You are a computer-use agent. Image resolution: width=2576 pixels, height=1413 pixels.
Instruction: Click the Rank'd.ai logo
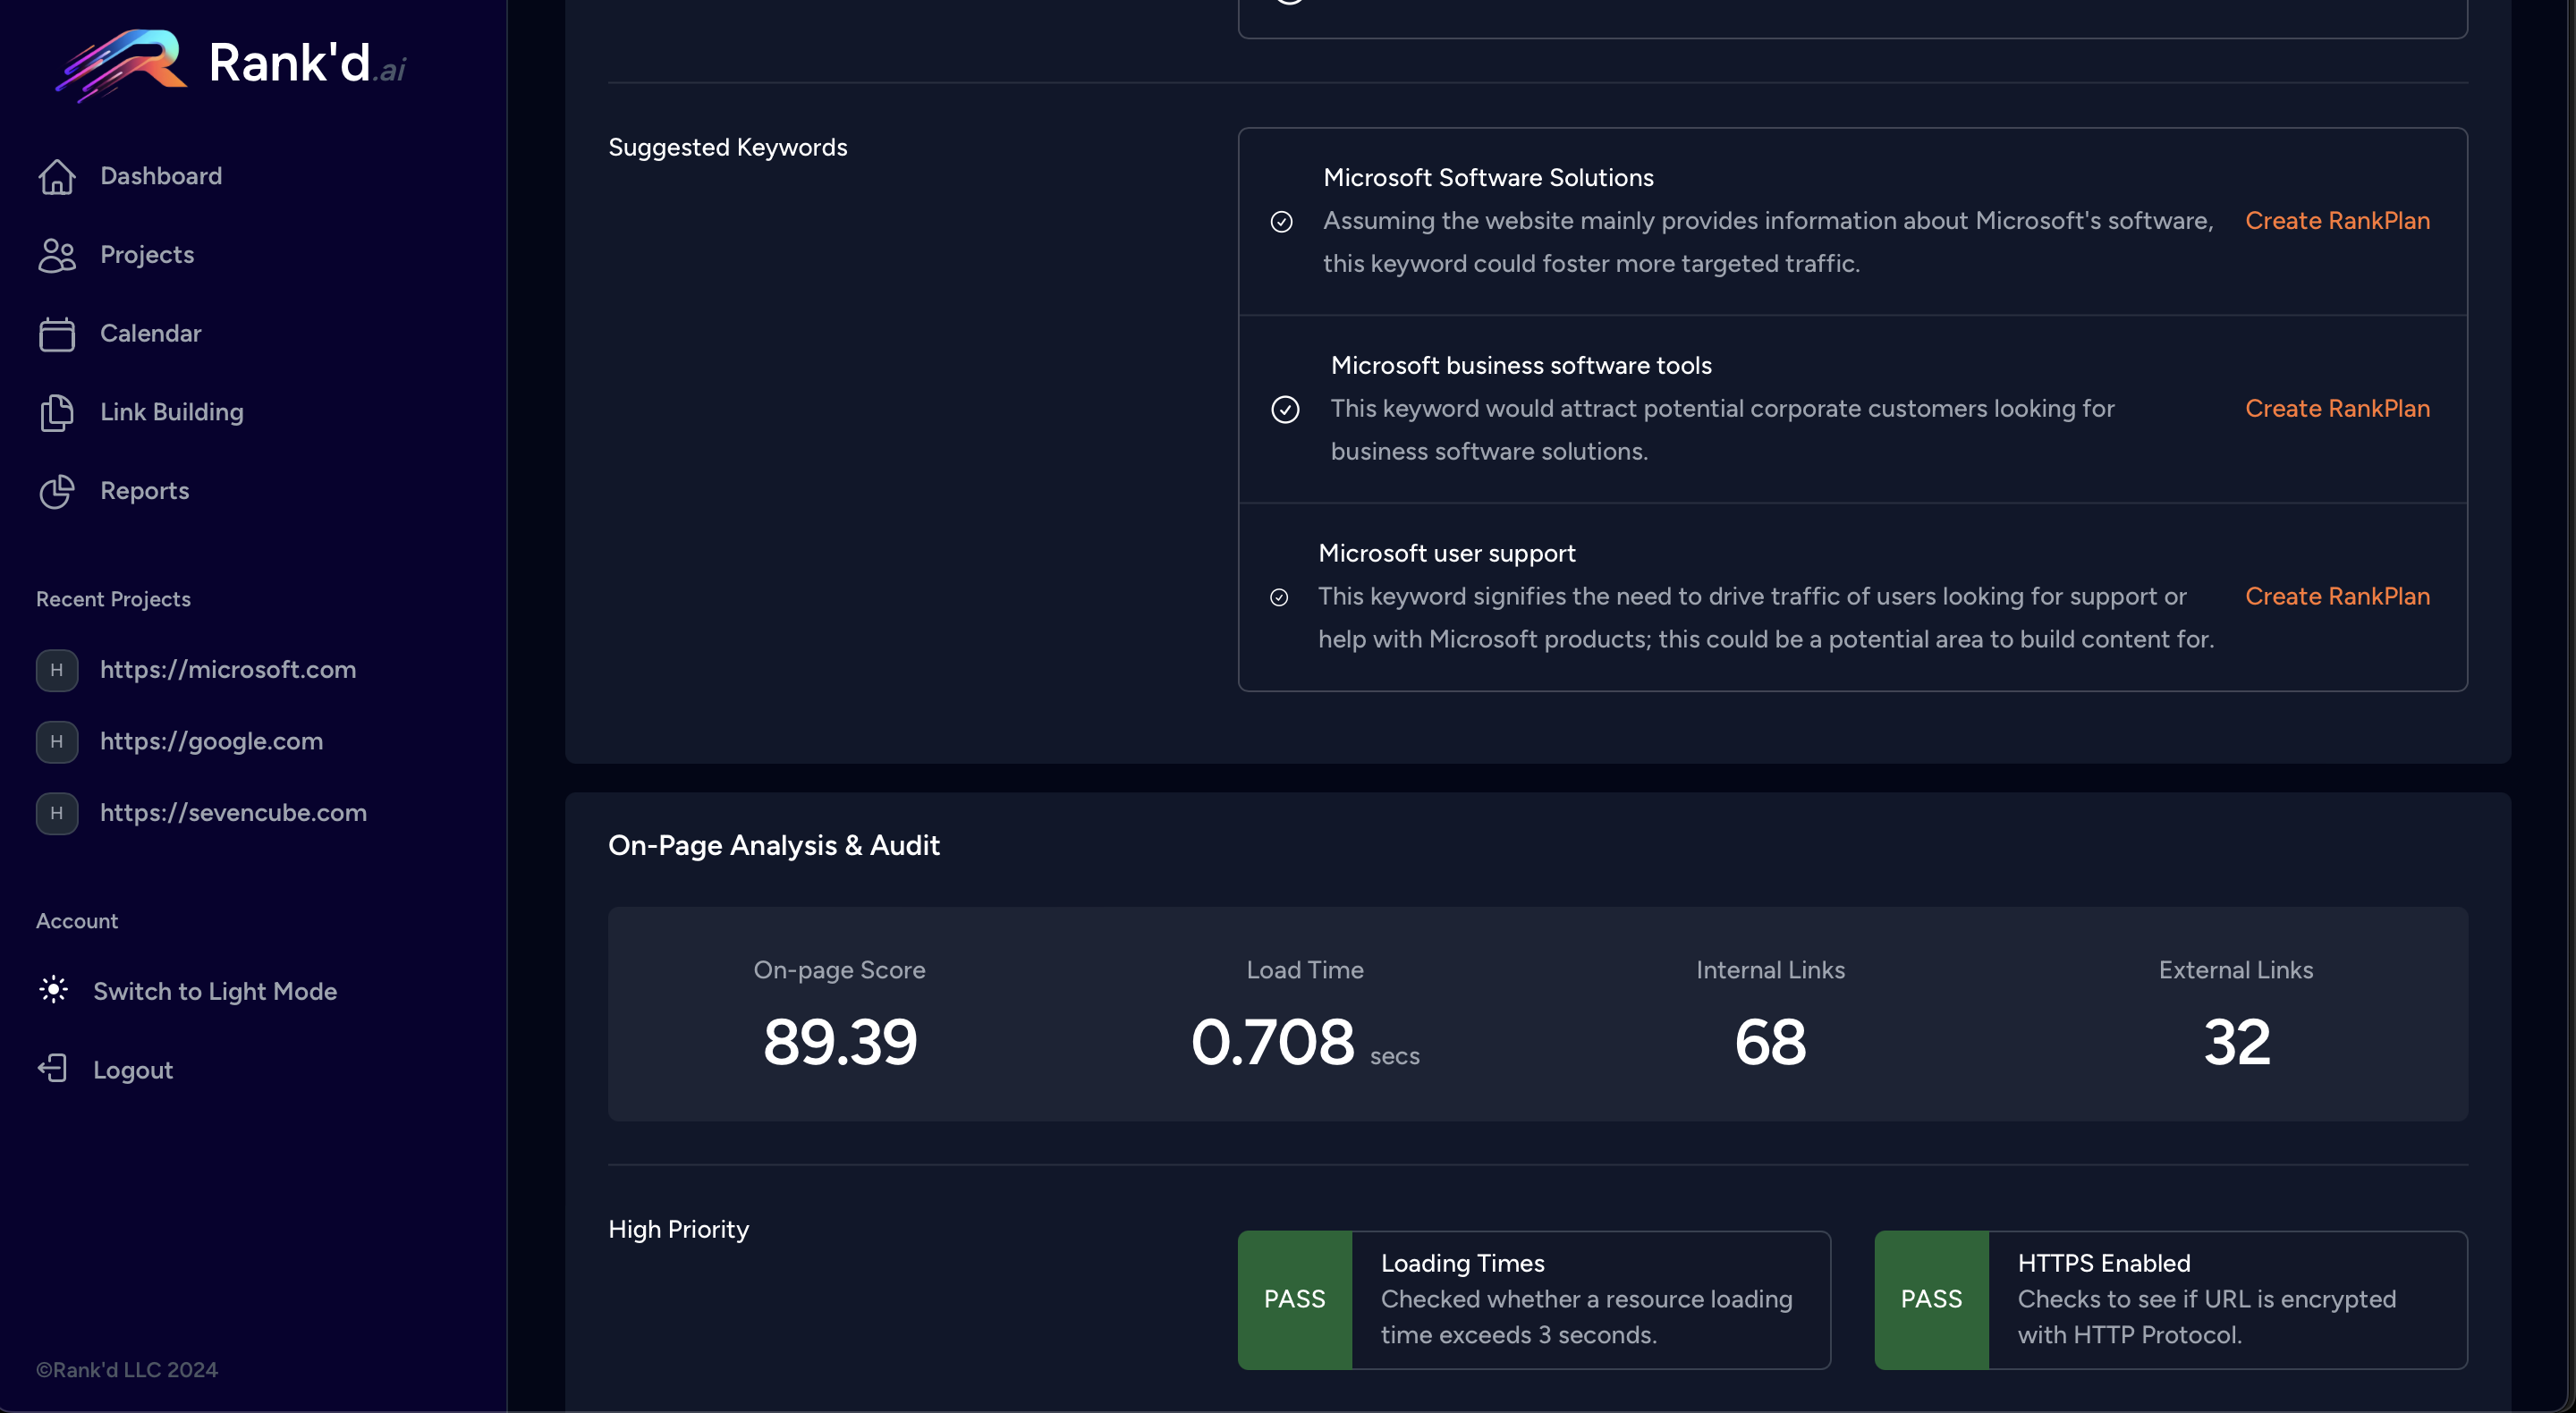[231, 65]
